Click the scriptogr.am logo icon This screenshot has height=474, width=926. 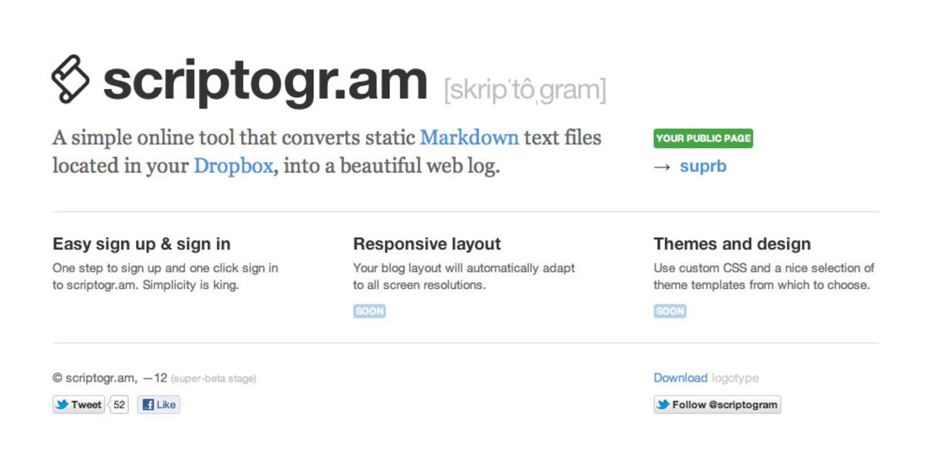coord(71,78)
